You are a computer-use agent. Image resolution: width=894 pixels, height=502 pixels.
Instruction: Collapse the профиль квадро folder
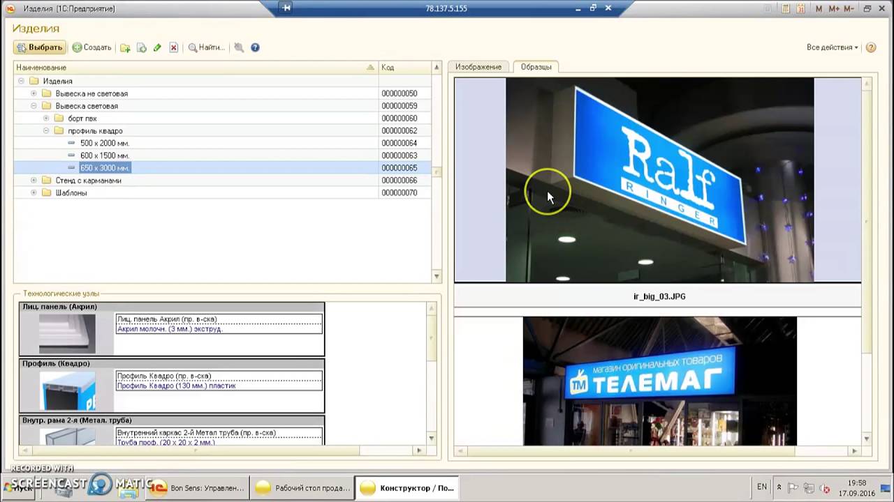tap(46, 131)
